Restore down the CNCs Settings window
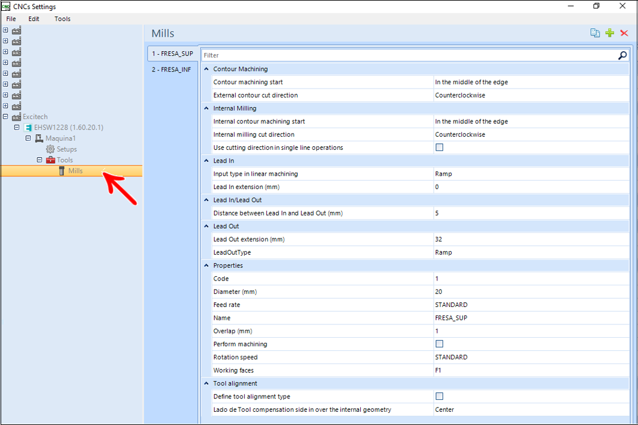 click(x=596, y=6)
